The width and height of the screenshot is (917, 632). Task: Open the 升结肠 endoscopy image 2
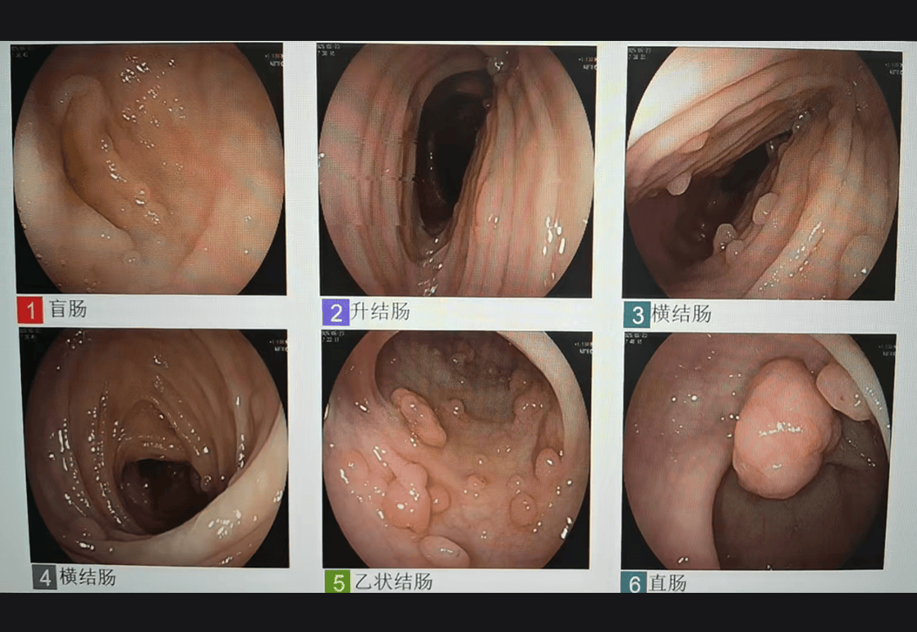456,170
